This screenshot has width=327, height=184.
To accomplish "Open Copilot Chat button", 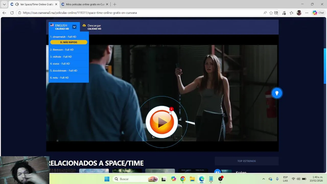I will tap(318, 13).
